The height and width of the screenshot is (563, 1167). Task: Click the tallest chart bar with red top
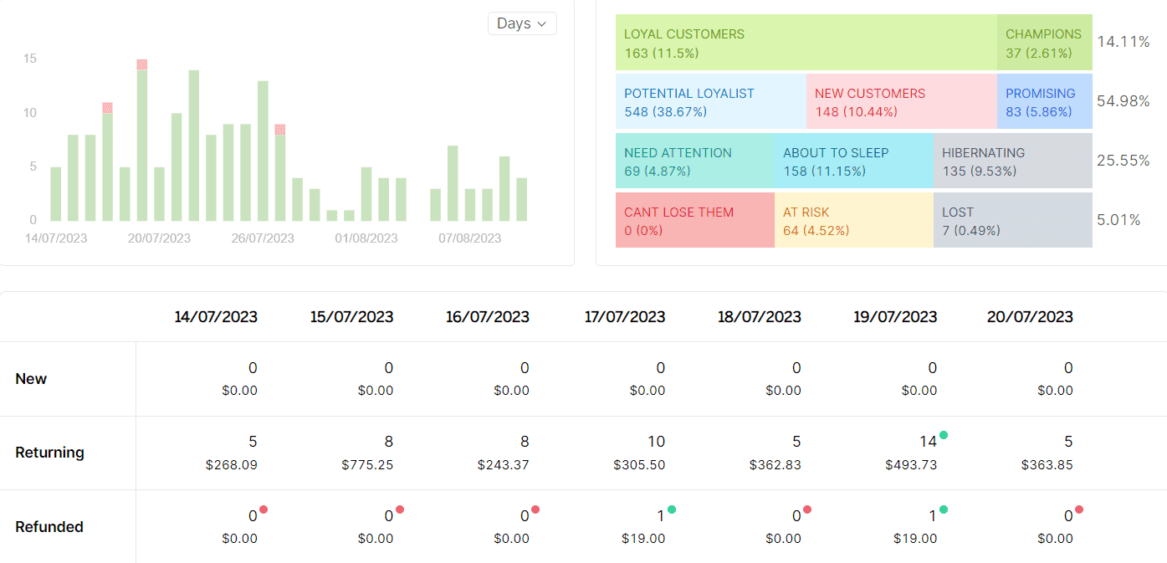tap(142, 140)
